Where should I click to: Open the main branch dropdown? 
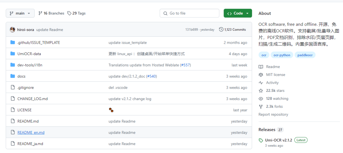[x=20, y=13]
